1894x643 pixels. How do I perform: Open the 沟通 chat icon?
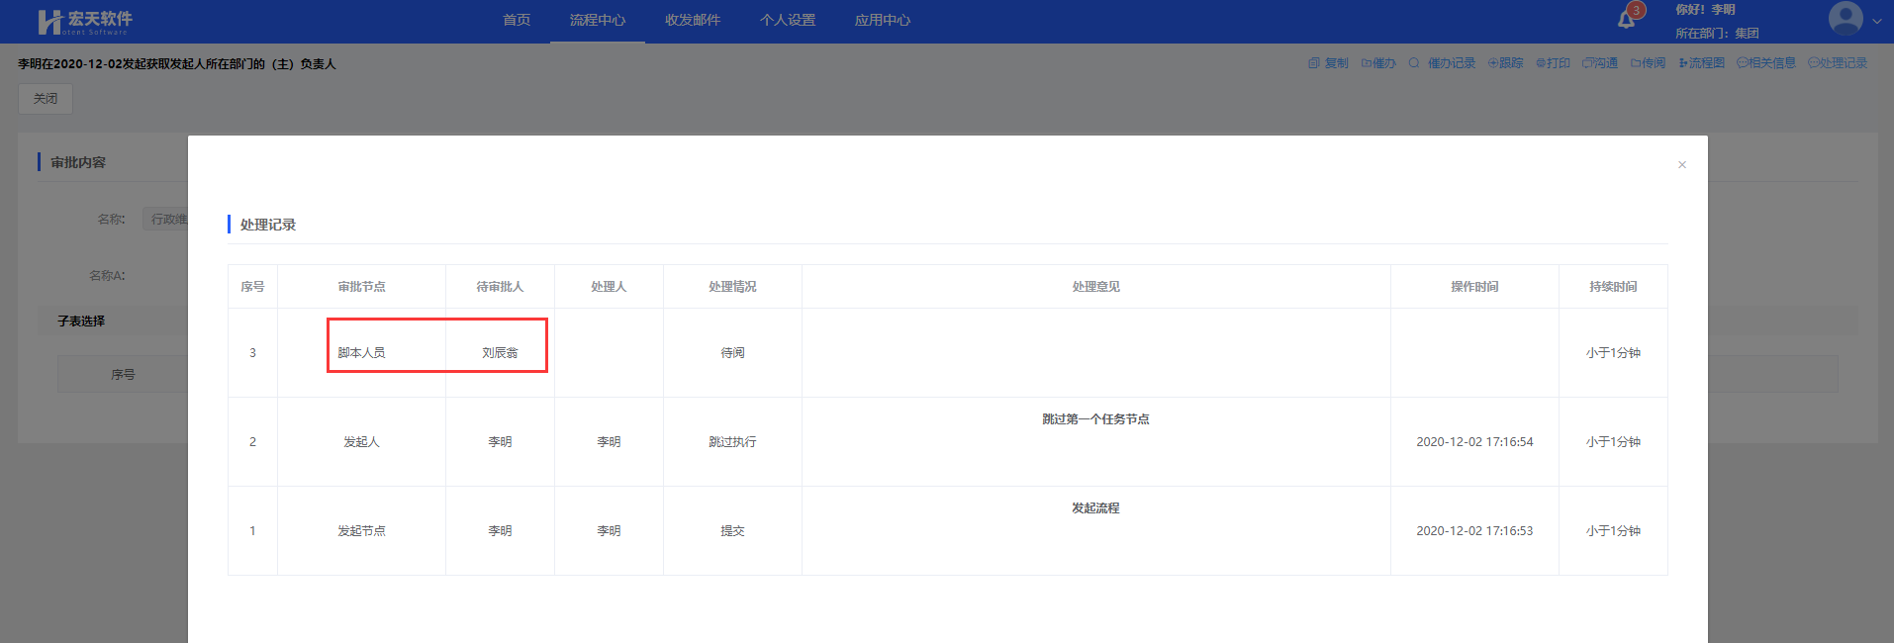[x=1587, y=63]
